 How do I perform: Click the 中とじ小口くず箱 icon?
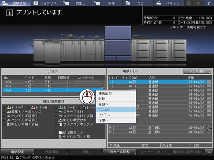tap(60, 137)
